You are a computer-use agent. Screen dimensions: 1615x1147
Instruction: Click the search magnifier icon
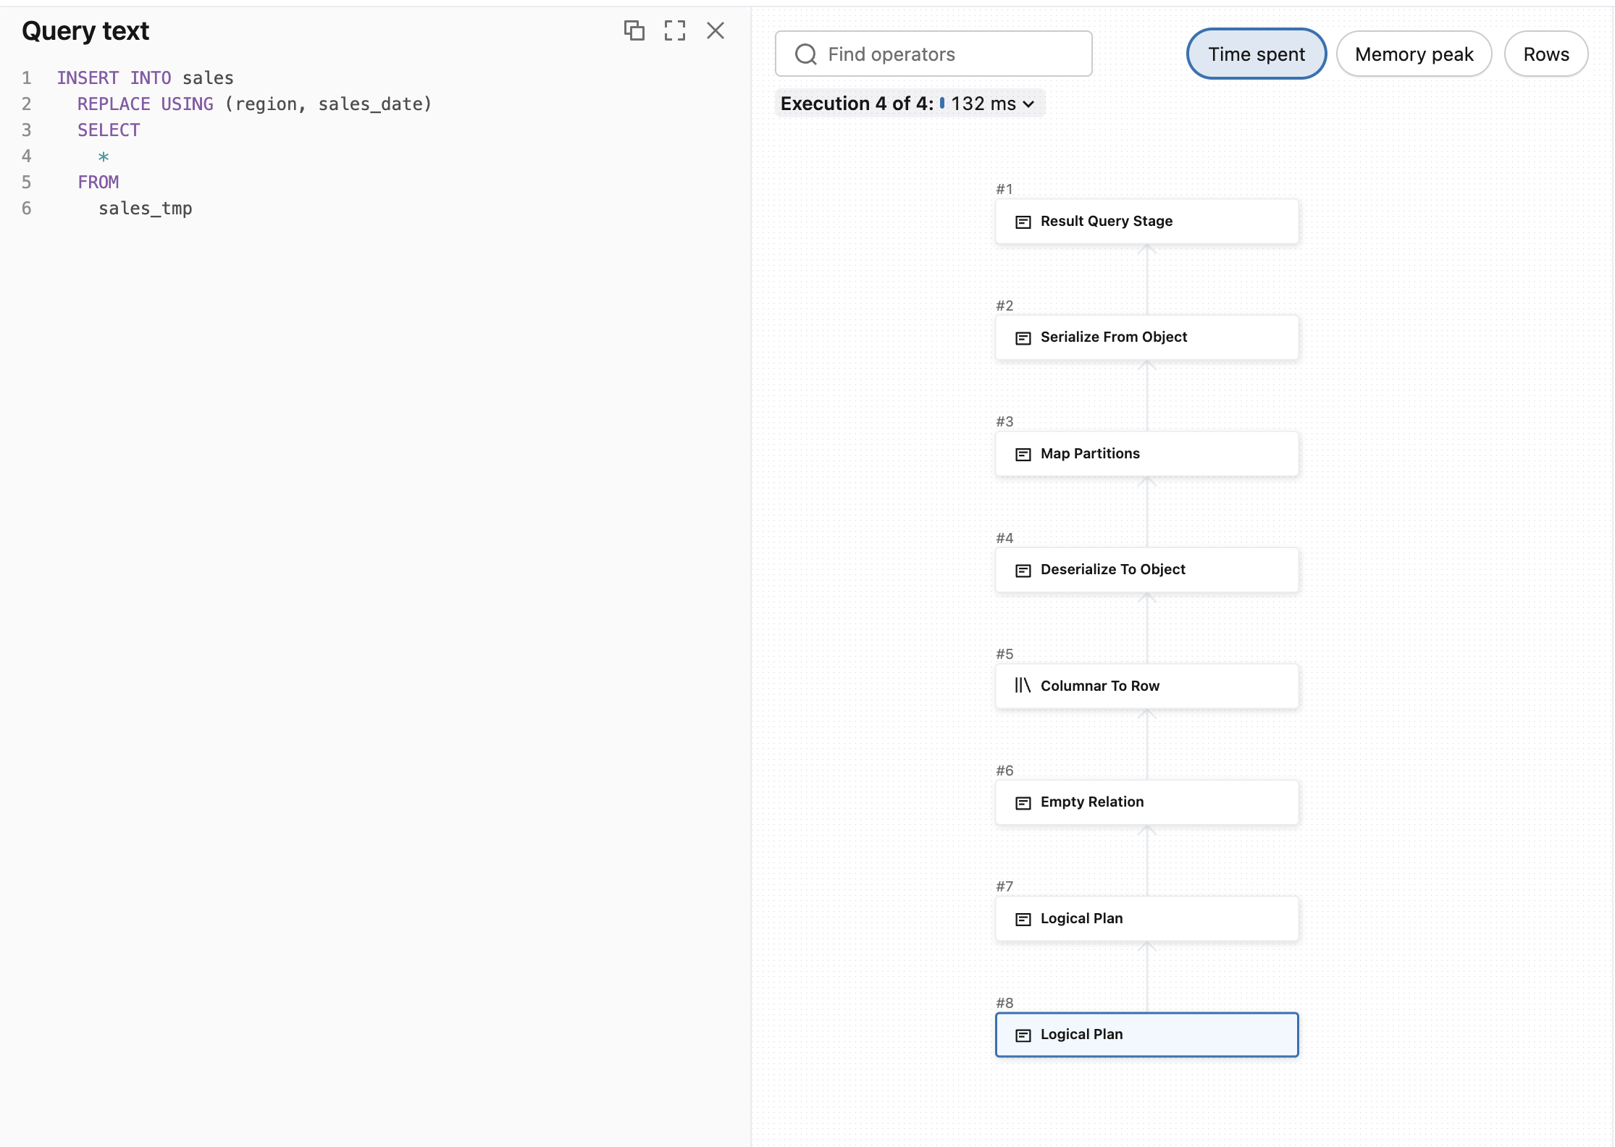click(805, 54)
